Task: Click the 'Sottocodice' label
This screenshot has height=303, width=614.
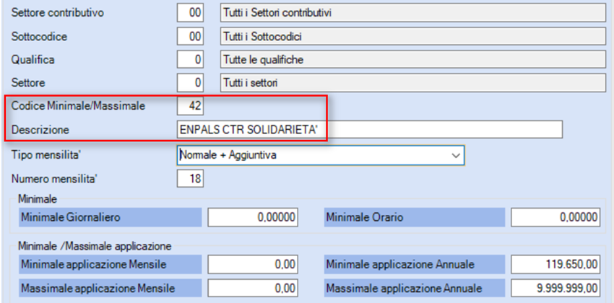Action: 39,36
